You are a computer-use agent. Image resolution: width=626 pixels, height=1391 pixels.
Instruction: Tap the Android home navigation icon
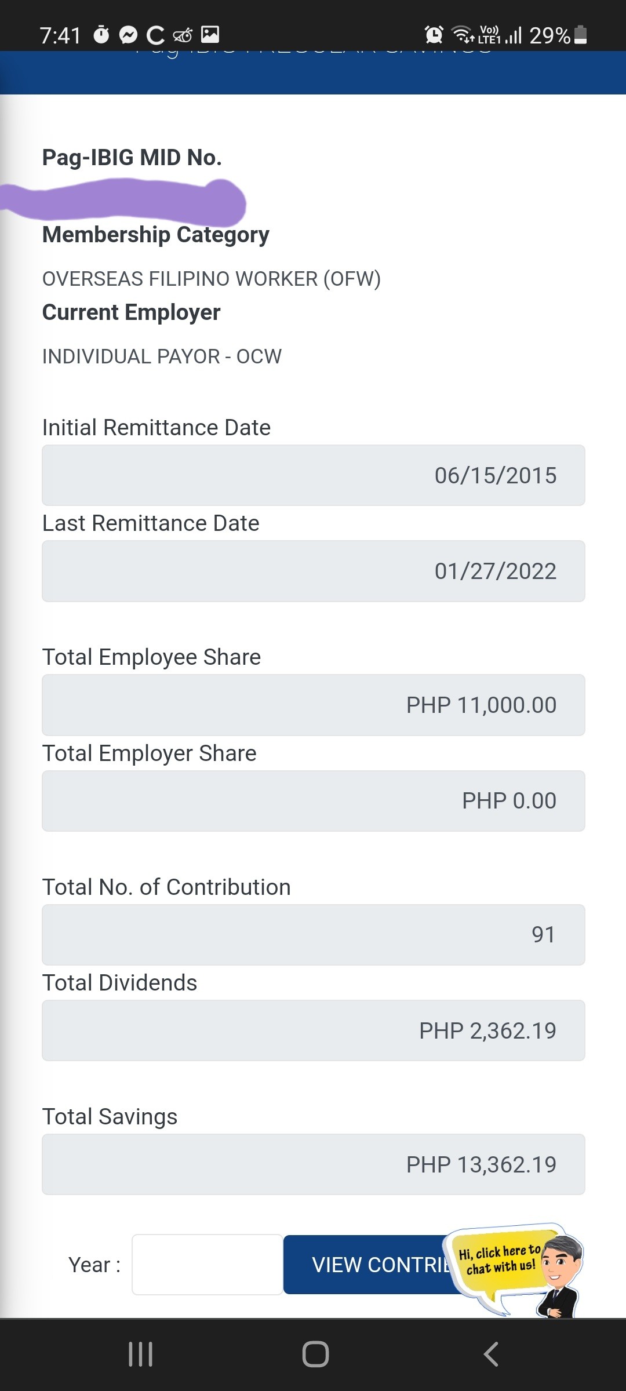click(x=315, y=1354)
